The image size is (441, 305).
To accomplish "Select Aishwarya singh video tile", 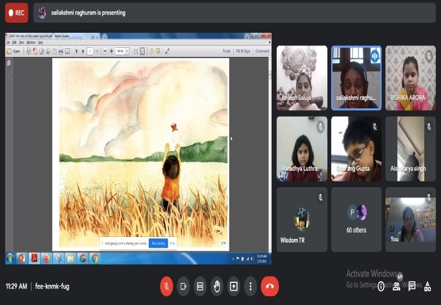I will pos(411,149).
